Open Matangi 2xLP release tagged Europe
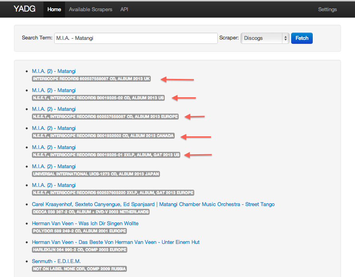This screenshot has width=355, height=277. 54,185
